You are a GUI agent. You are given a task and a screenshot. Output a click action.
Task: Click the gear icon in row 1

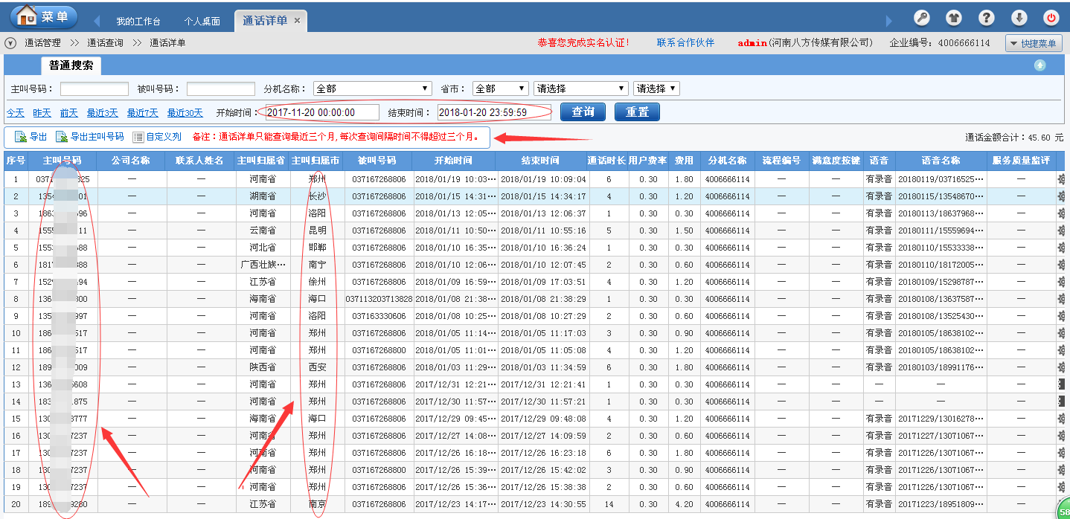click(x=1061, y=179)
